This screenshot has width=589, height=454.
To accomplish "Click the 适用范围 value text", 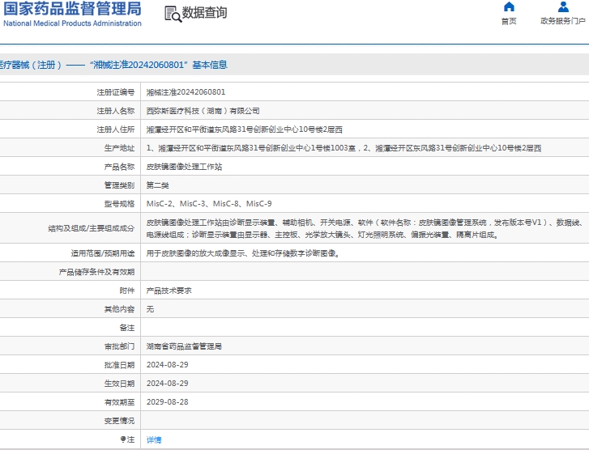I will pyautogui.click(x=243, y=253).
